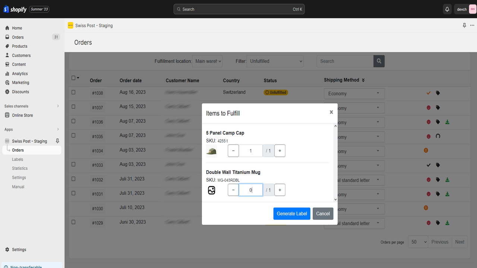The width and height of the screenshot is (477, 268).
Task: Click the Settings gear icon in sidebar
Action: (x=7, y=249)
